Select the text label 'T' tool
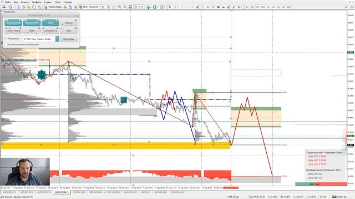The image size is (355, 199). (x=213, y=7)
